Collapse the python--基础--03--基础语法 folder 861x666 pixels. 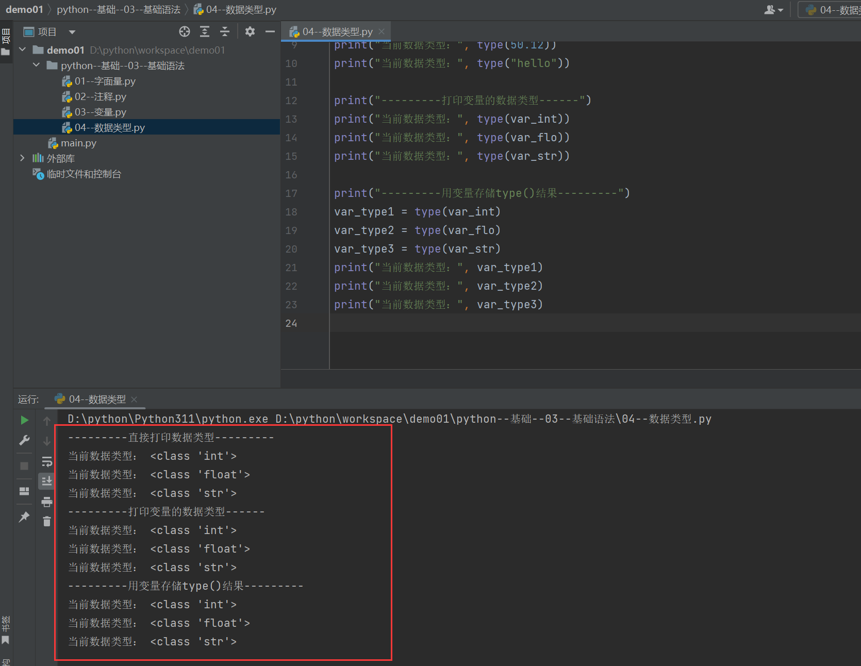[x=37, y=65]
